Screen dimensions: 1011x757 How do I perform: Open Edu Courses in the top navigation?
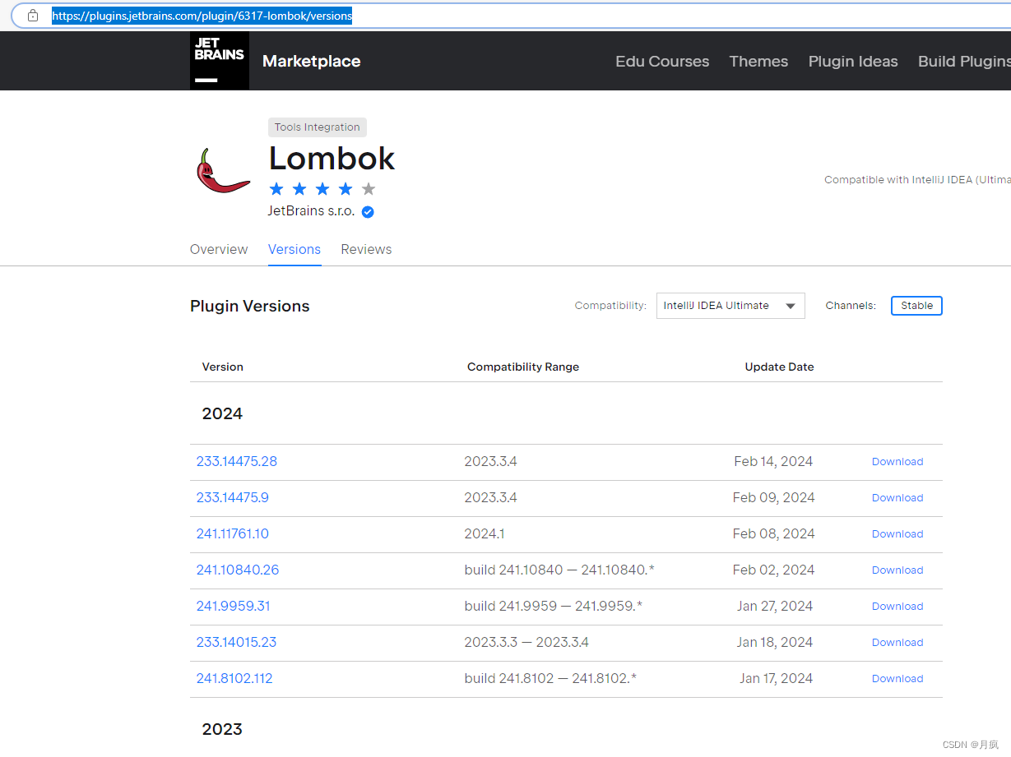pyautogui.click(x=662, y=62)
